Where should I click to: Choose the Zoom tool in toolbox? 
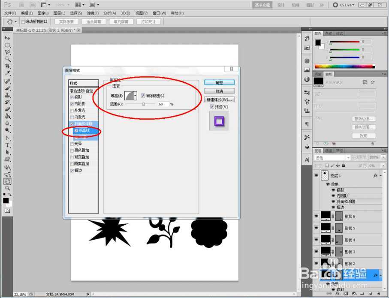7,188
